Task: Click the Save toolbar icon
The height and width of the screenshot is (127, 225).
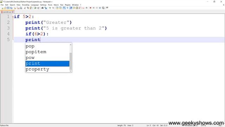Action: point(8,8)
